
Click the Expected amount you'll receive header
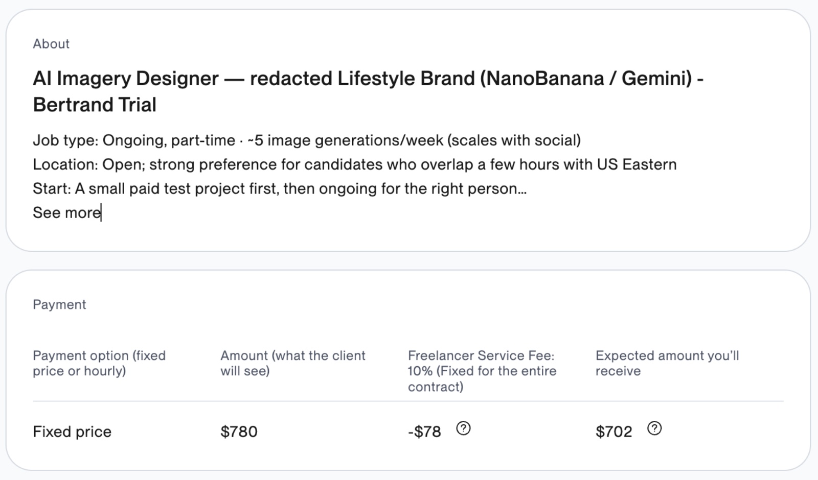pyautogui.click(x=667, y=363)
